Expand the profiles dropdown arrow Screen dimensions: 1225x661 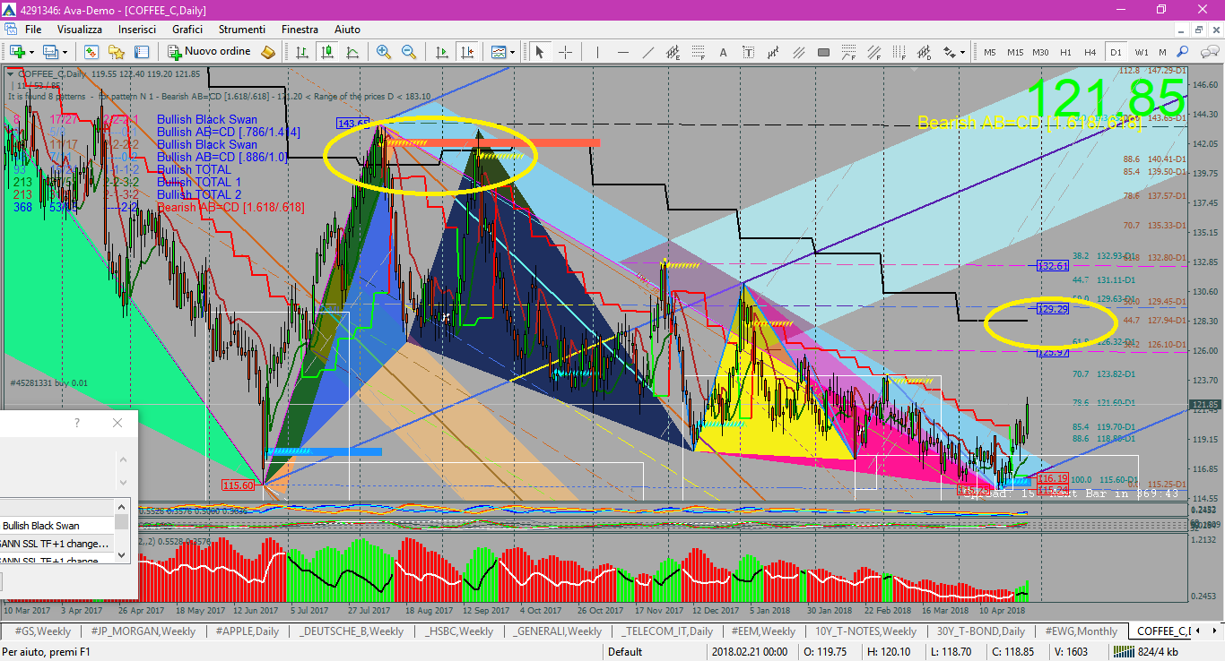65,52
